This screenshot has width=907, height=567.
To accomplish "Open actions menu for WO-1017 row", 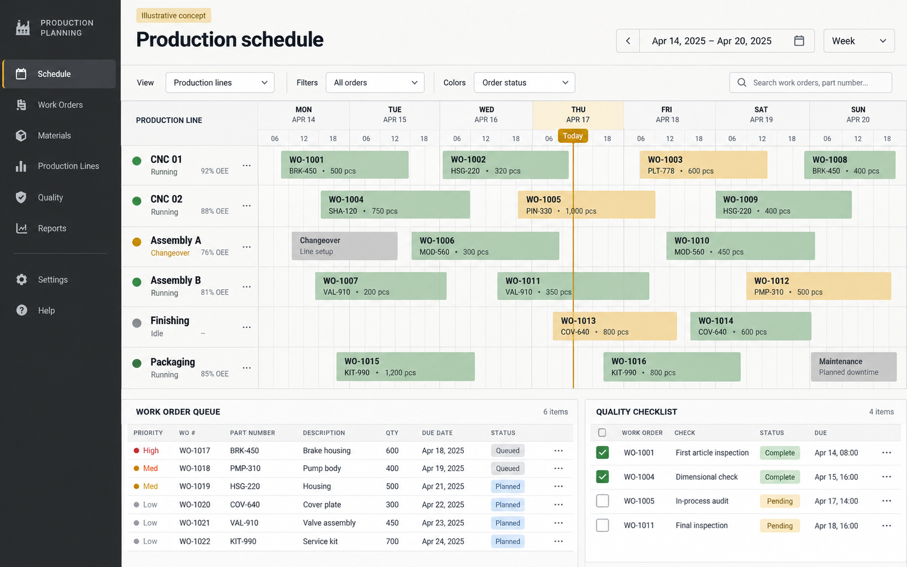I will (x=558, y=450).
